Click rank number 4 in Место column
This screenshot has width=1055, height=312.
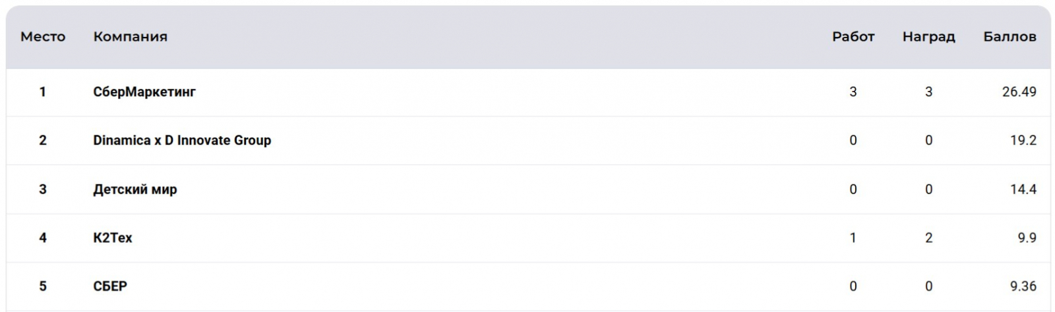pos(43,238)
